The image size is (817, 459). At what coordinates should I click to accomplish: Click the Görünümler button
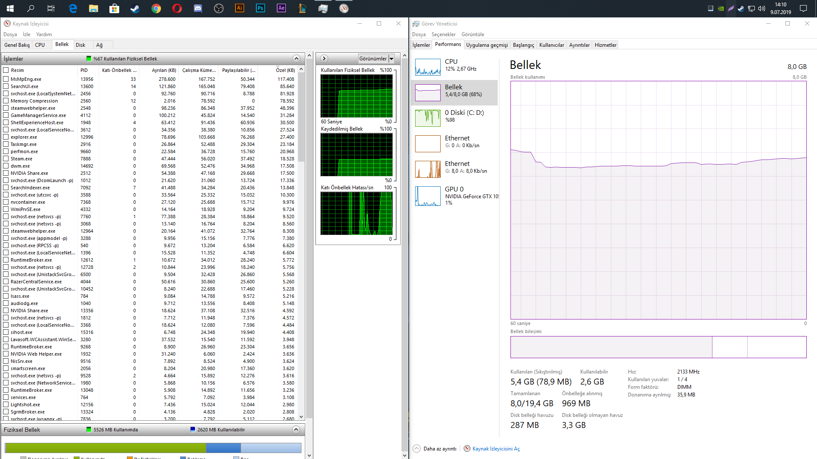[x=373, y=59]
